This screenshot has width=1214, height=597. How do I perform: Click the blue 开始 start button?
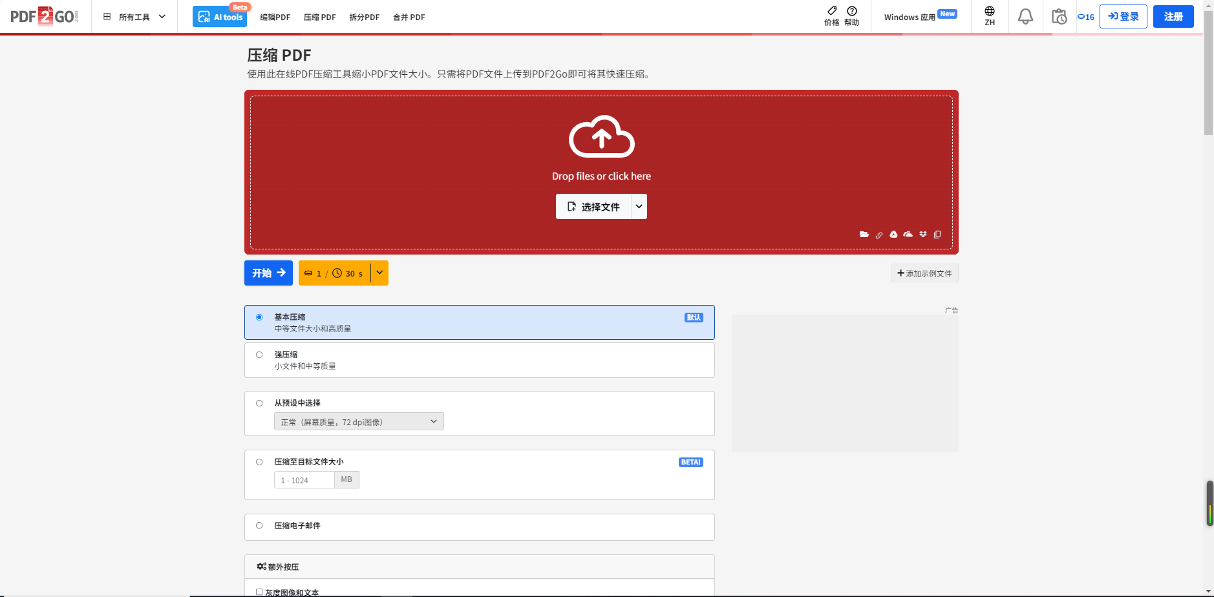pyautogui.click(x=268, y=273)
